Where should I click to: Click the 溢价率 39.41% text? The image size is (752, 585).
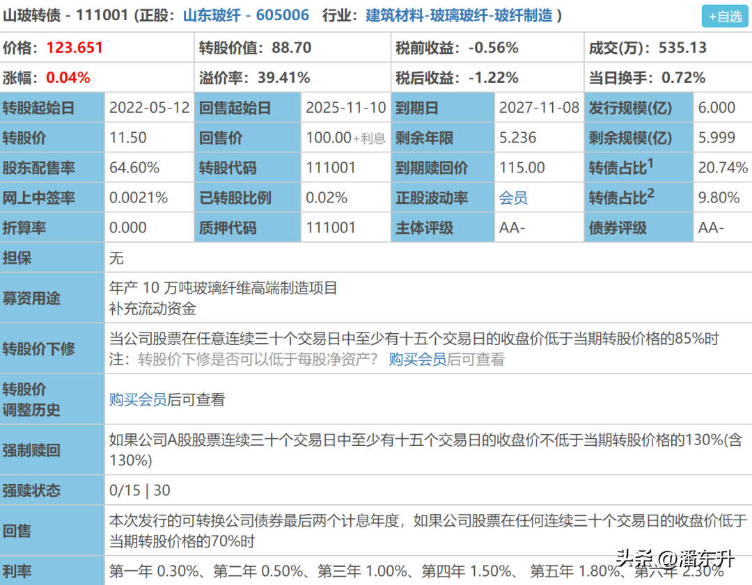[255, 78]
